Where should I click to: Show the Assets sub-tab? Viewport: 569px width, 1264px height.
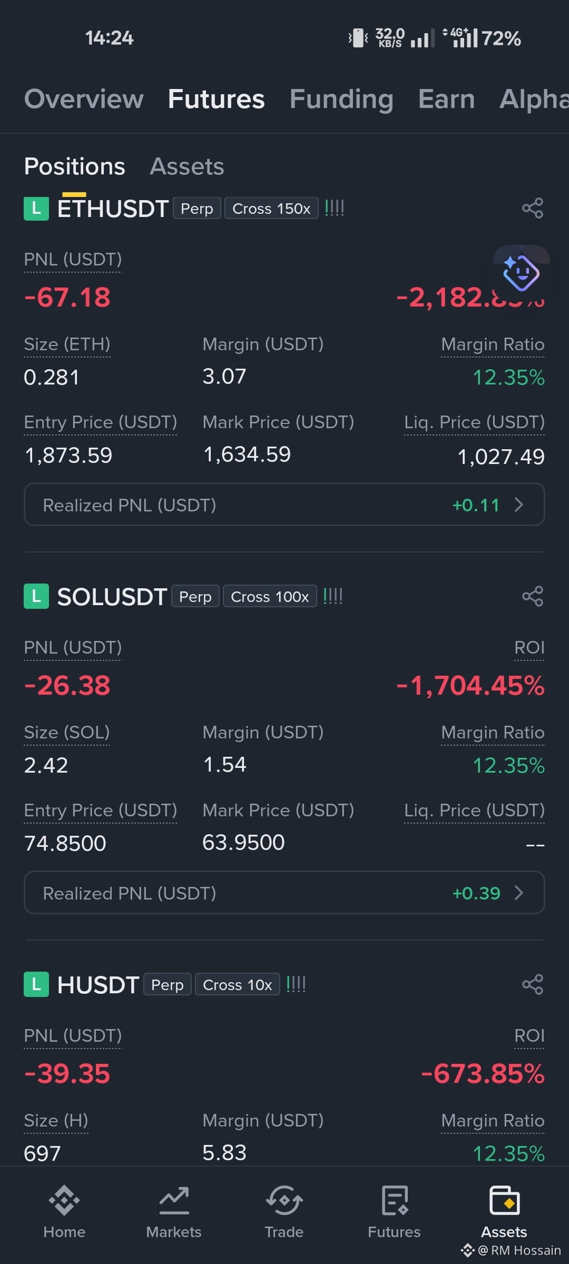click(187, 166)
